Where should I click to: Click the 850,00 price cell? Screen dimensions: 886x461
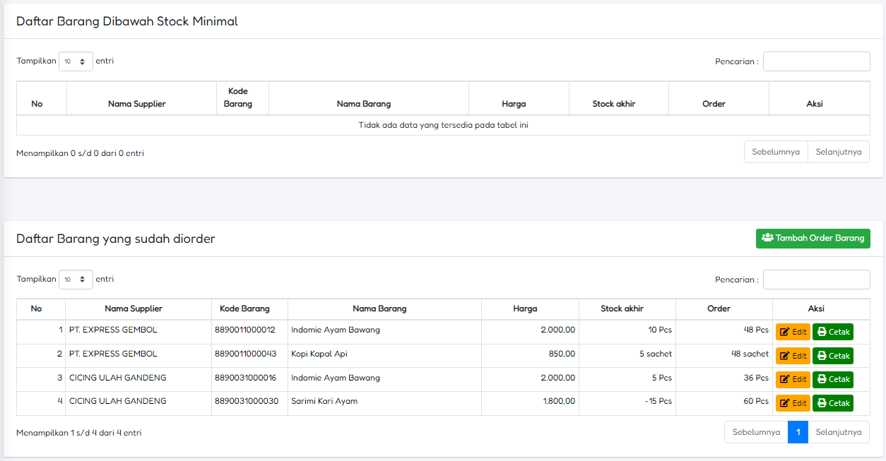click(x=530, y=356)
